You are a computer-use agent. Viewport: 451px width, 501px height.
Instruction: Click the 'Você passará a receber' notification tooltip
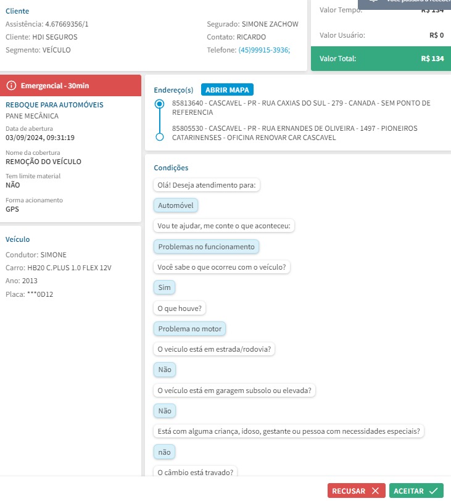click(x=404, y=2)
